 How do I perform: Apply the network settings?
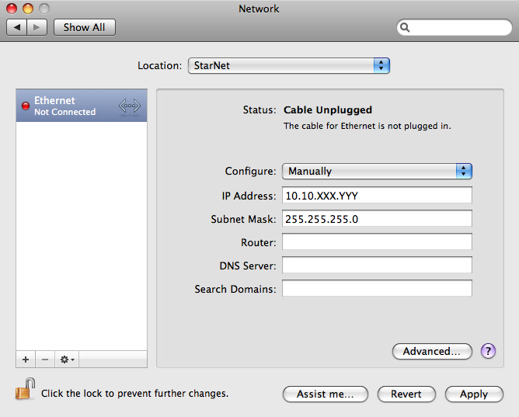click(x=474, y=394)
